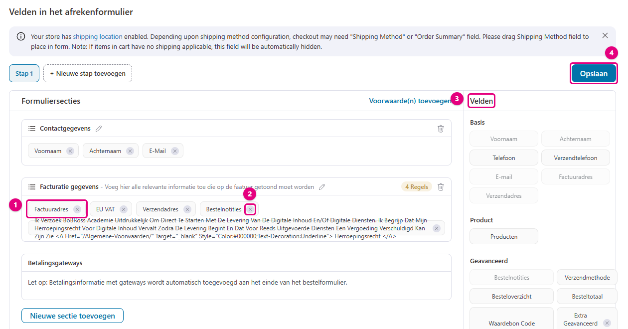The height and width of the screenshot is (329, 628).
Task: Open the shipping location link
Action: [x=98, y=36]
